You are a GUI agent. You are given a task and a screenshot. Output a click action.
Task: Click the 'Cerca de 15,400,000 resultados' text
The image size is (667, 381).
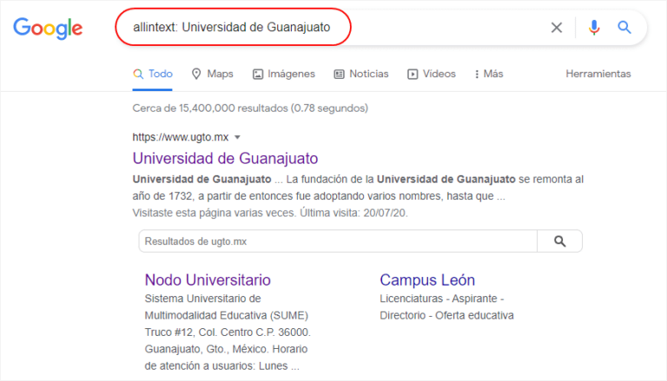pos(210,108)
